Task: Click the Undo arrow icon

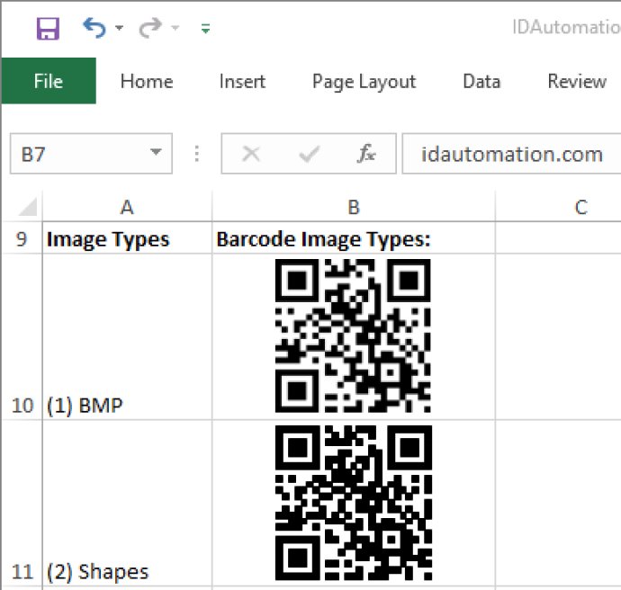Action: 94,28
